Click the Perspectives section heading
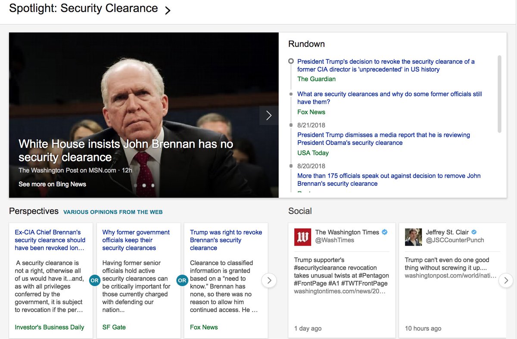 point(34,211)
